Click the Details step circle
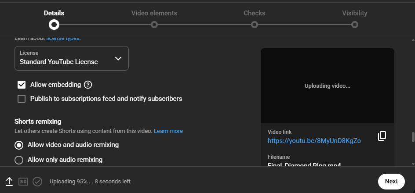This screenshot has width=415, height=193. (54, 25)
